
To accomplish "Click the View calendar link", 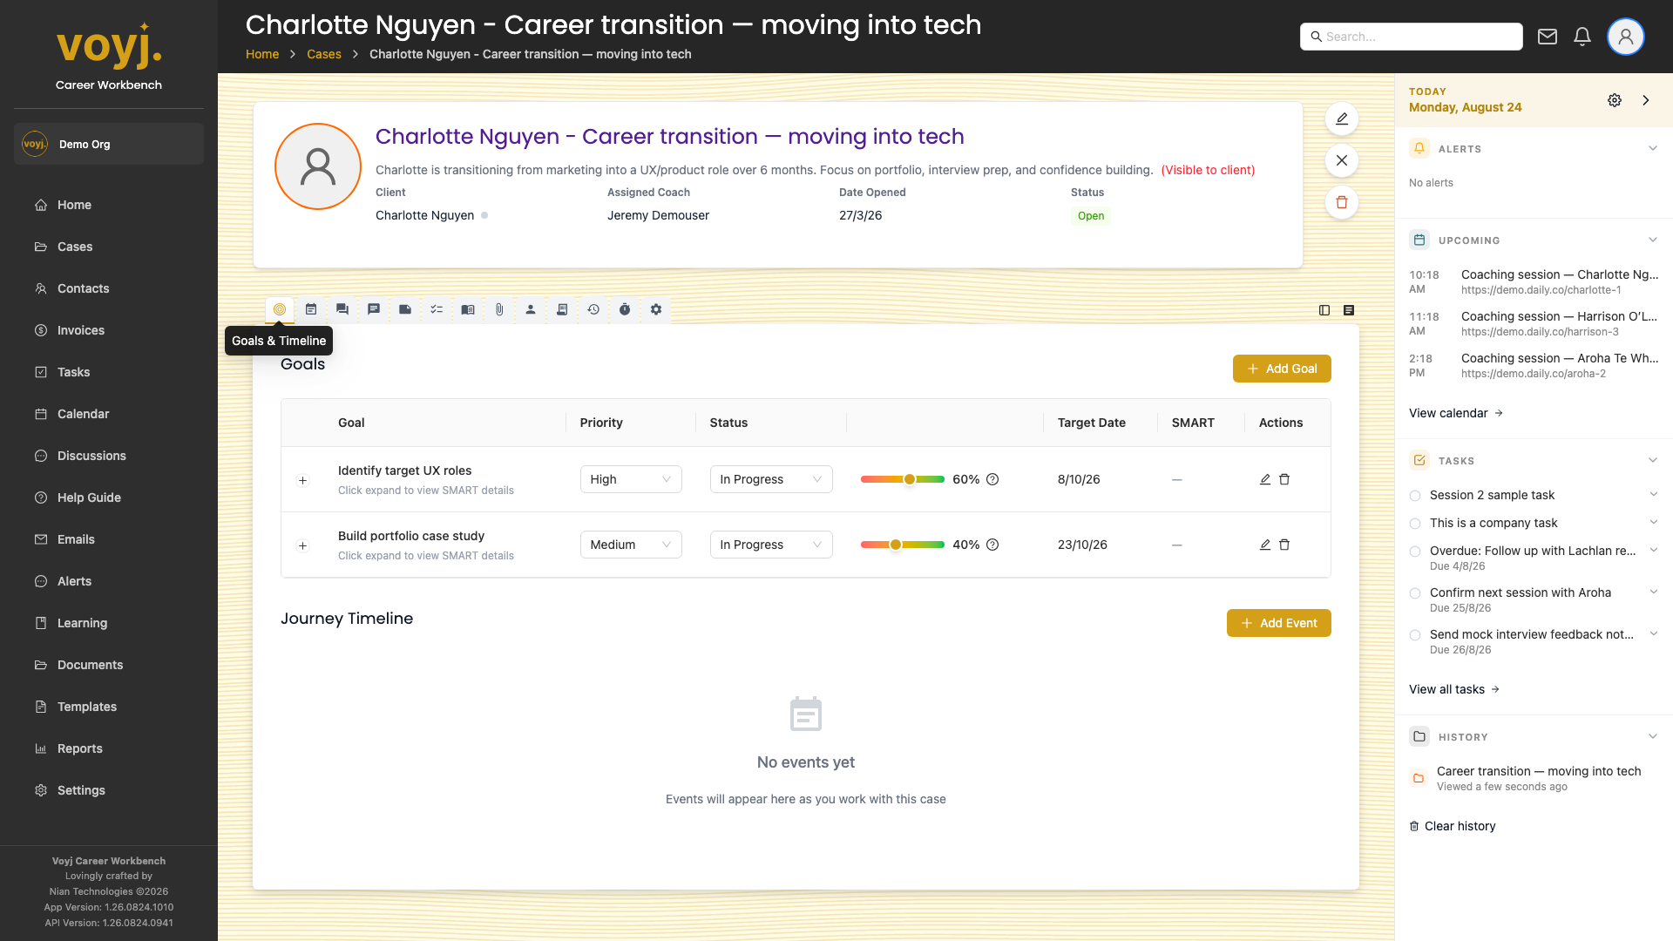I will [x=1456, y=413].
